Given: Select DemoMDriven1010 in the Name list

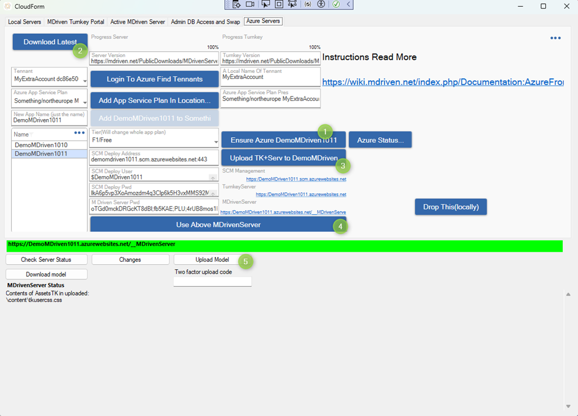Looking at the screenshot, I should (x=50, y=145).
